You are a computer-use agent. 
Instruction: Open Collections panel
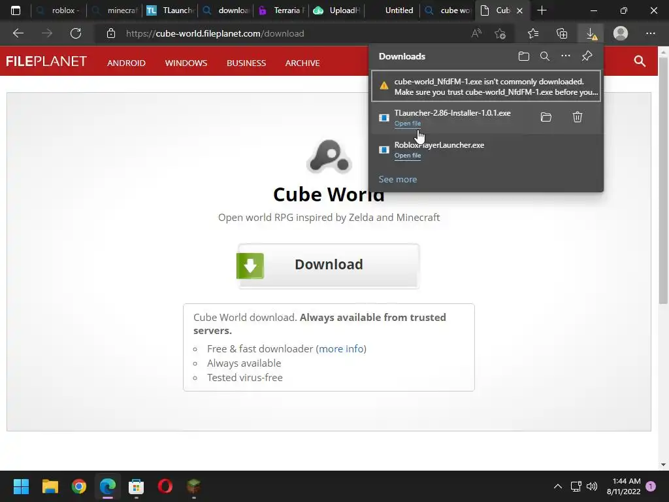coord(562,33)
